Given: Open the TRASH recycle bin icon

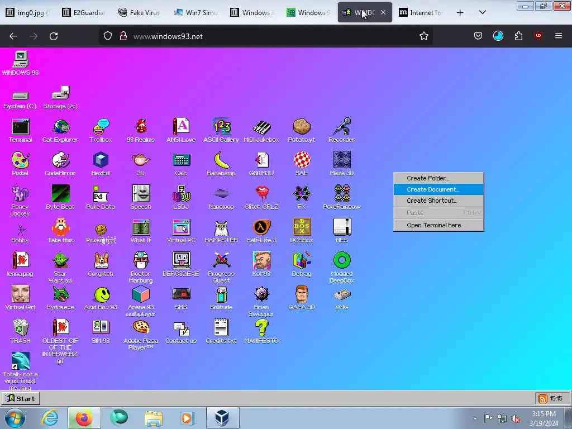Looking at the screenshot, I should point(21,331).
